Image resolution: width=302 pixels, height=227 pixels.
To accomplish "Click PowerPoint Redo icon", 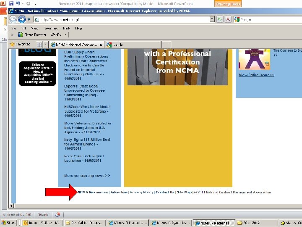I will coord(29,3).
